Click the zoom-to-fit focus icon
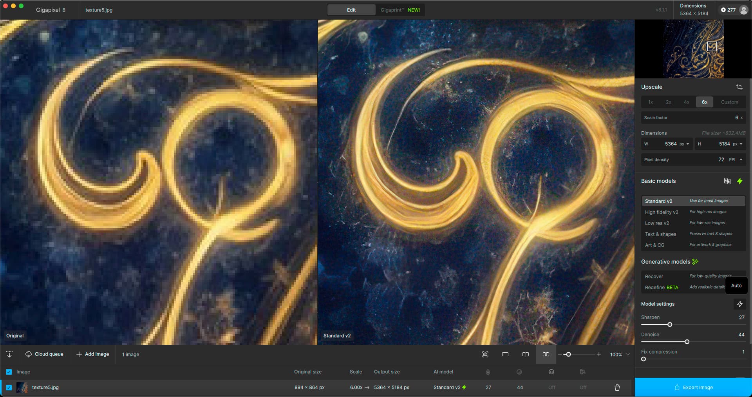This screenshot has height=397, width=752. (485, 354)
